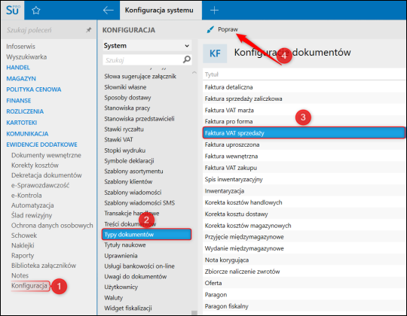Open Konfiguracja in sidebar
The image size is (407, 316).
click(29, 286)
